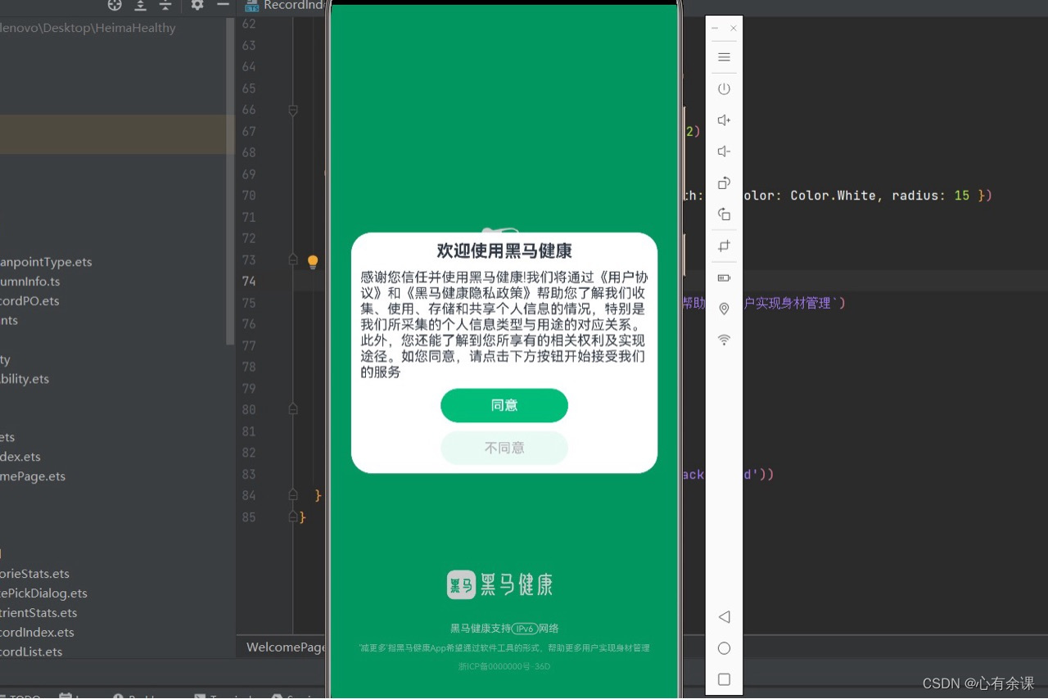Viewport: 1048px width, 699px height.
Task: Click the 黑马健康 logo in the app
Action: click(x=499, y=584)
